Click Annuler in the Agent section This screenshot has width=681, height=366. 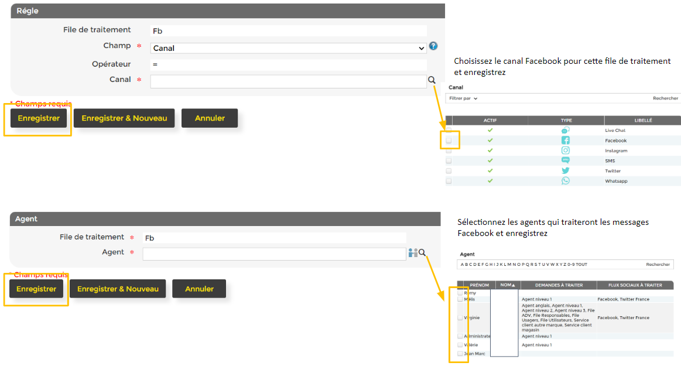(x=199, y=289)
